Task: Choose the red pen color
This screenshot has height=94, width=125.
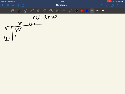Action: tap(82, 11)
